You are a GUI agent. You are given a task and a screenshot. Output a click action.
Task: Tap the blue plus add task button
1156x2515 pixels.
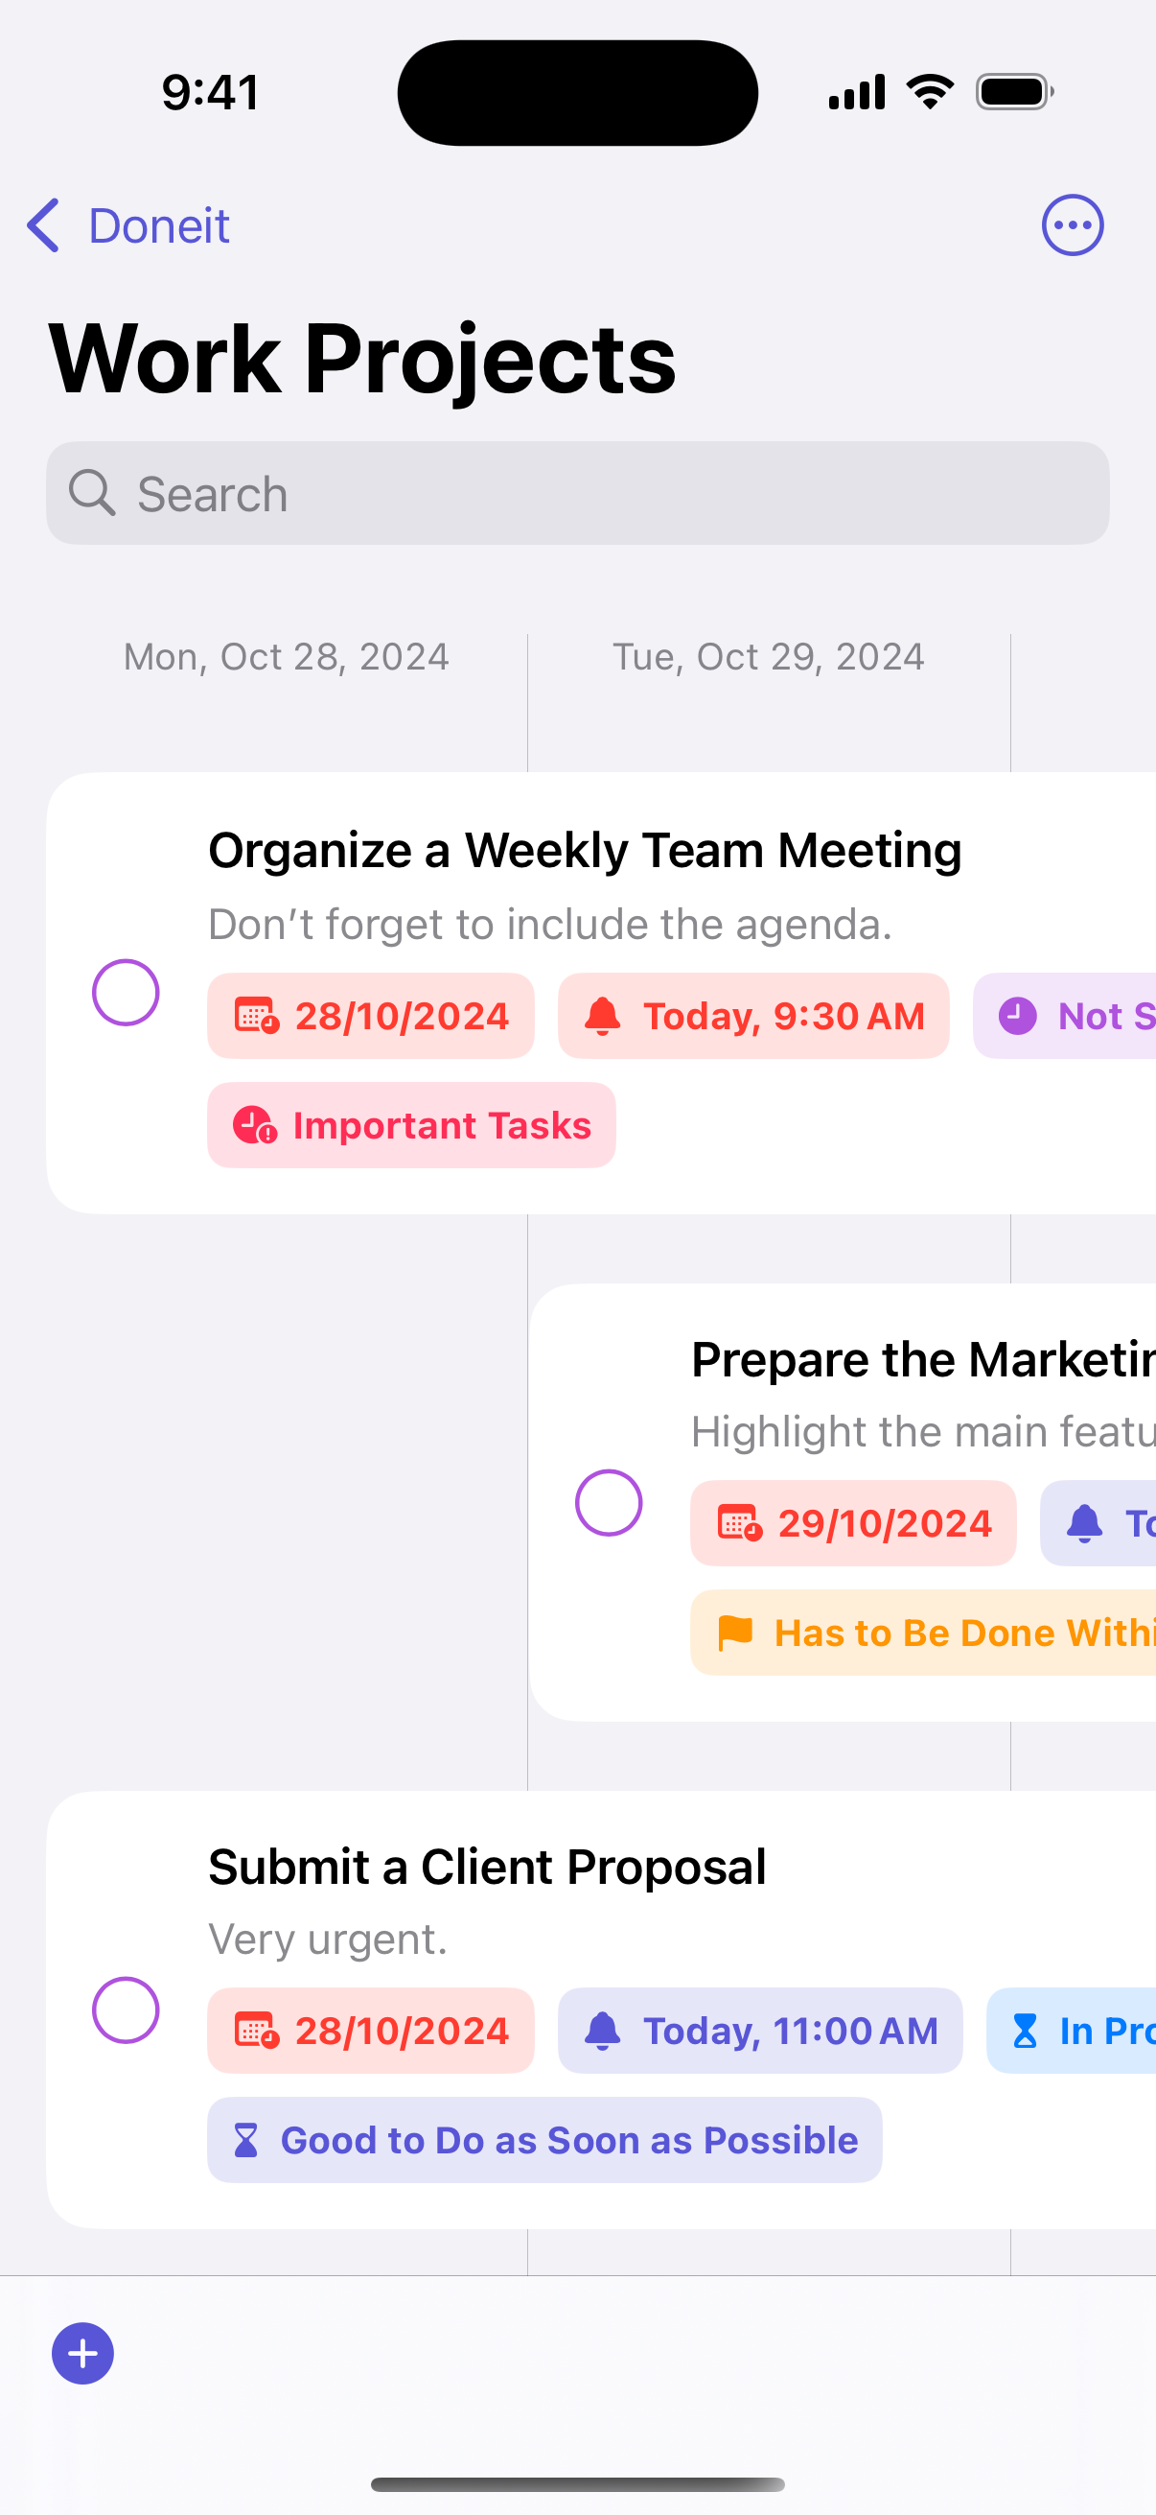tap(83, 2353)
